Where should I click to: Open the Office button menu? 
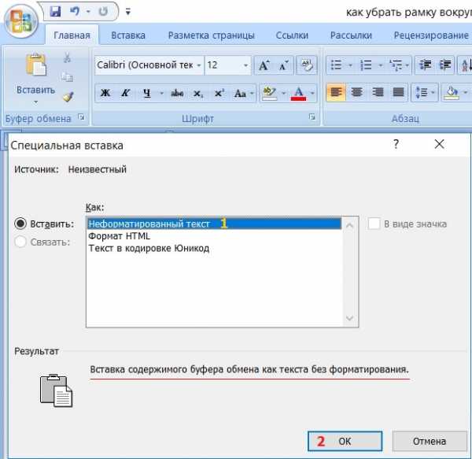coord(21,23)
